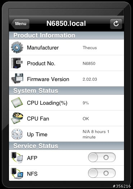Refresh the status with the reload button
This screenshot has height=189, width=133.
click(116, 24)
